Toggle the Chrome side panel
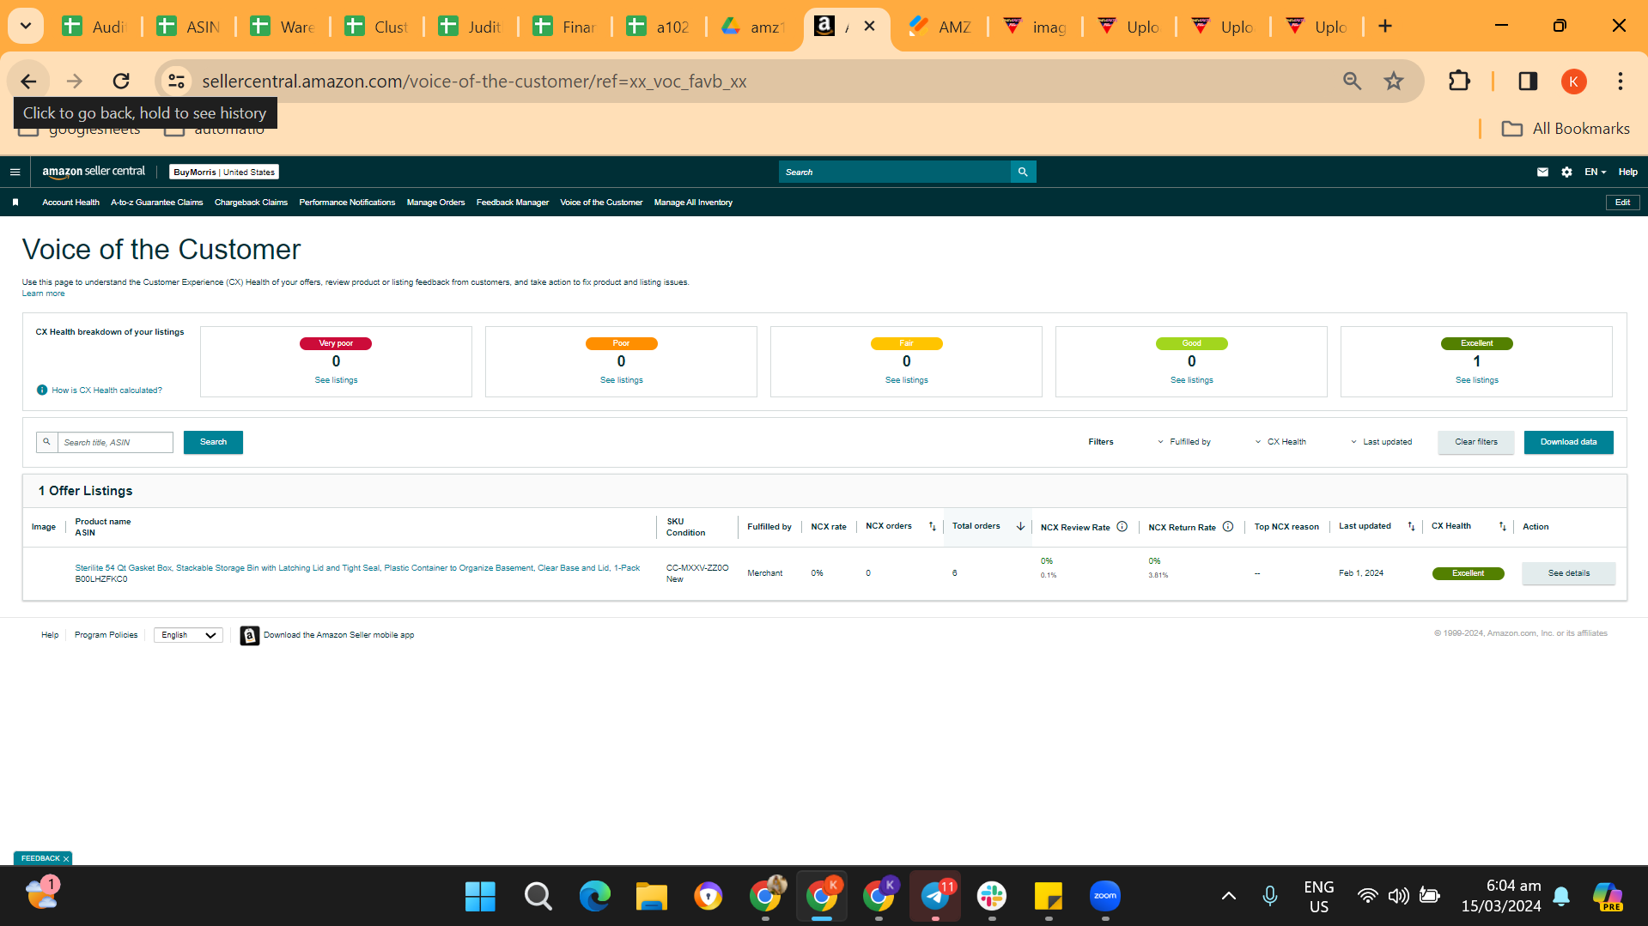This screenshot has width=1648, height=926. [1528, 81]
